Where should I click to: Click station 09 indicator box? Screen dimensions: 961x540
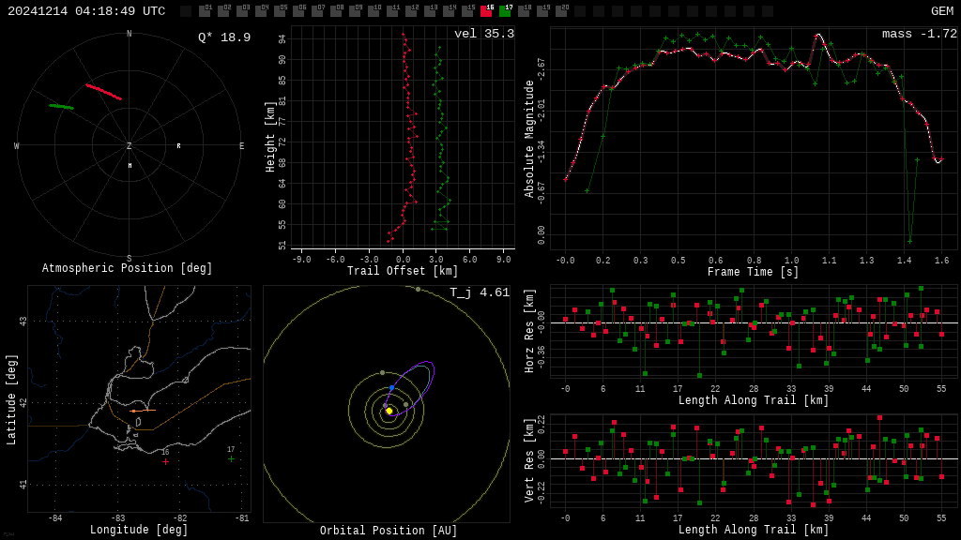click(355, 11)
